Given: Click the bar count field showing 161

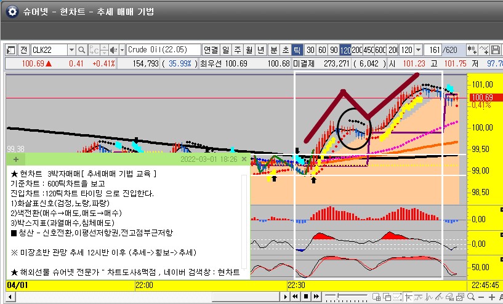Looking at the screenshot, I should (433, 50).
